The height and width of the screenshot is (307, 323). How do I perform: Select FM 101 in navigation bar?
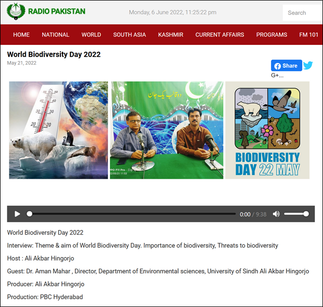309,35
